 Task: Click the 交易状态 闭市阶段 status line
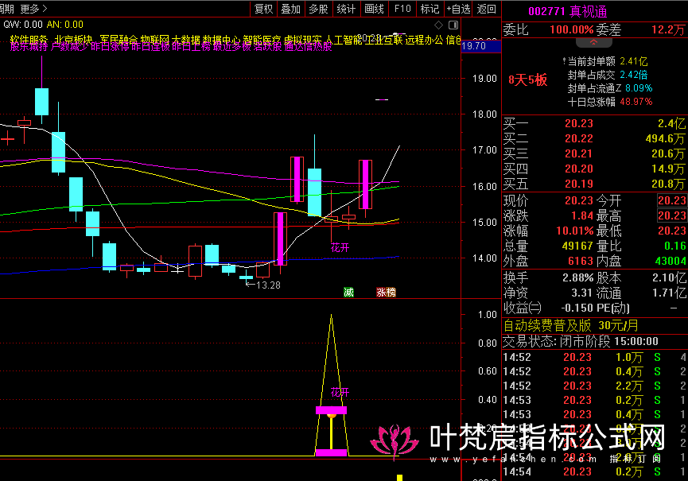[x=581, y=342]
